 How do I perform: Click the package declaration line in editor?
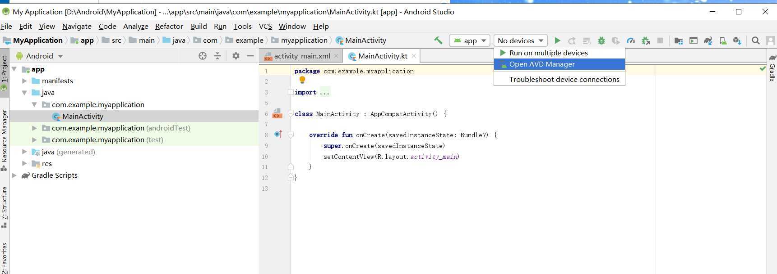(354, 71)
